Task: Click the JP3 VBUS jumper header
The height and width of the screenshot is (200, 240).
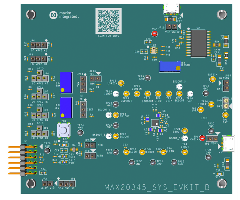Action: pos(213,139)
